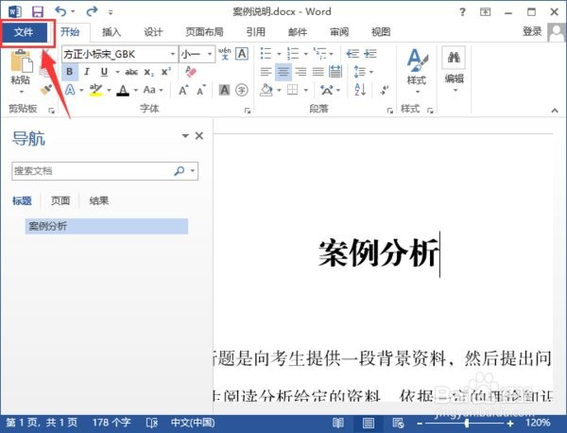
Task: Click the Paste clipboard icon
Action: (x=22, y=61)
